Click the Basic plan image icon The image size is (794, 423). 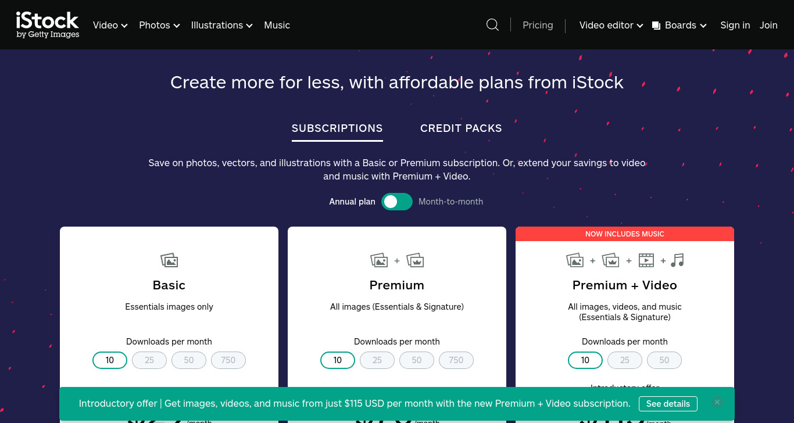(x=169, y=260)
